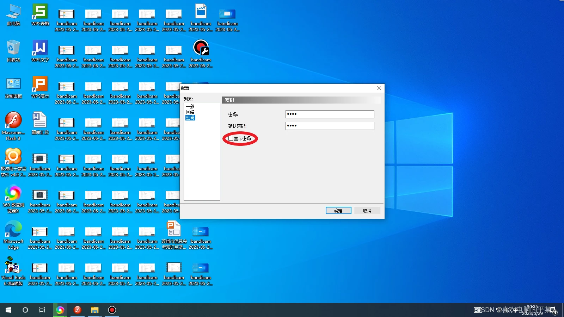This screenshot has width=564, height=317.
Task: Click the 确定 button
Action: [338, 211]
